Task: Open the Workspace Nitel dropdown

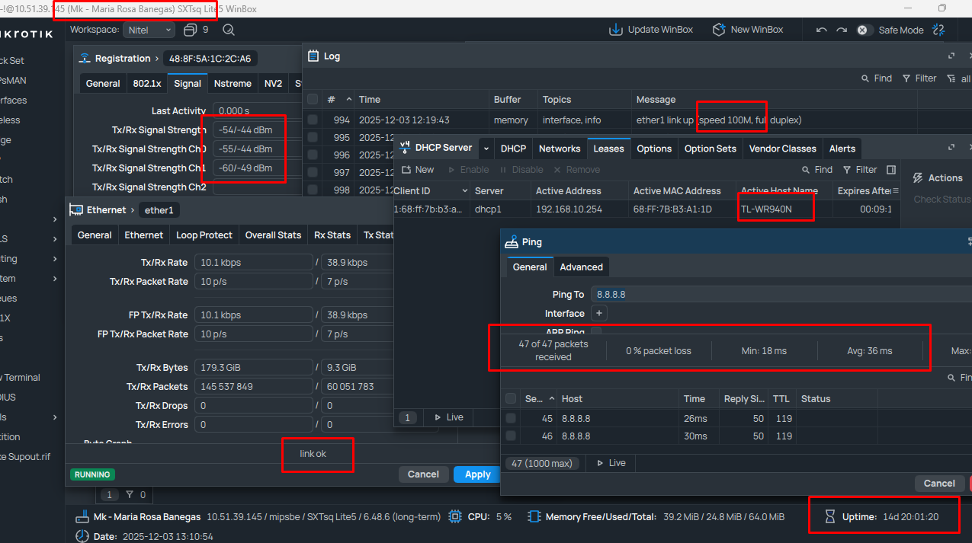Action: click(x=149, y=30)
